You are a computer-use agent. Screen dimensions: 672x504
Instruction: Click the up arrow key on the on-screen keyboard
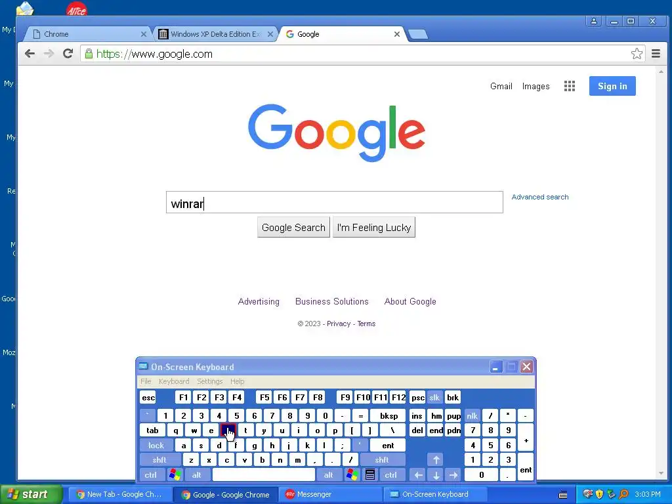click(436, 460)
